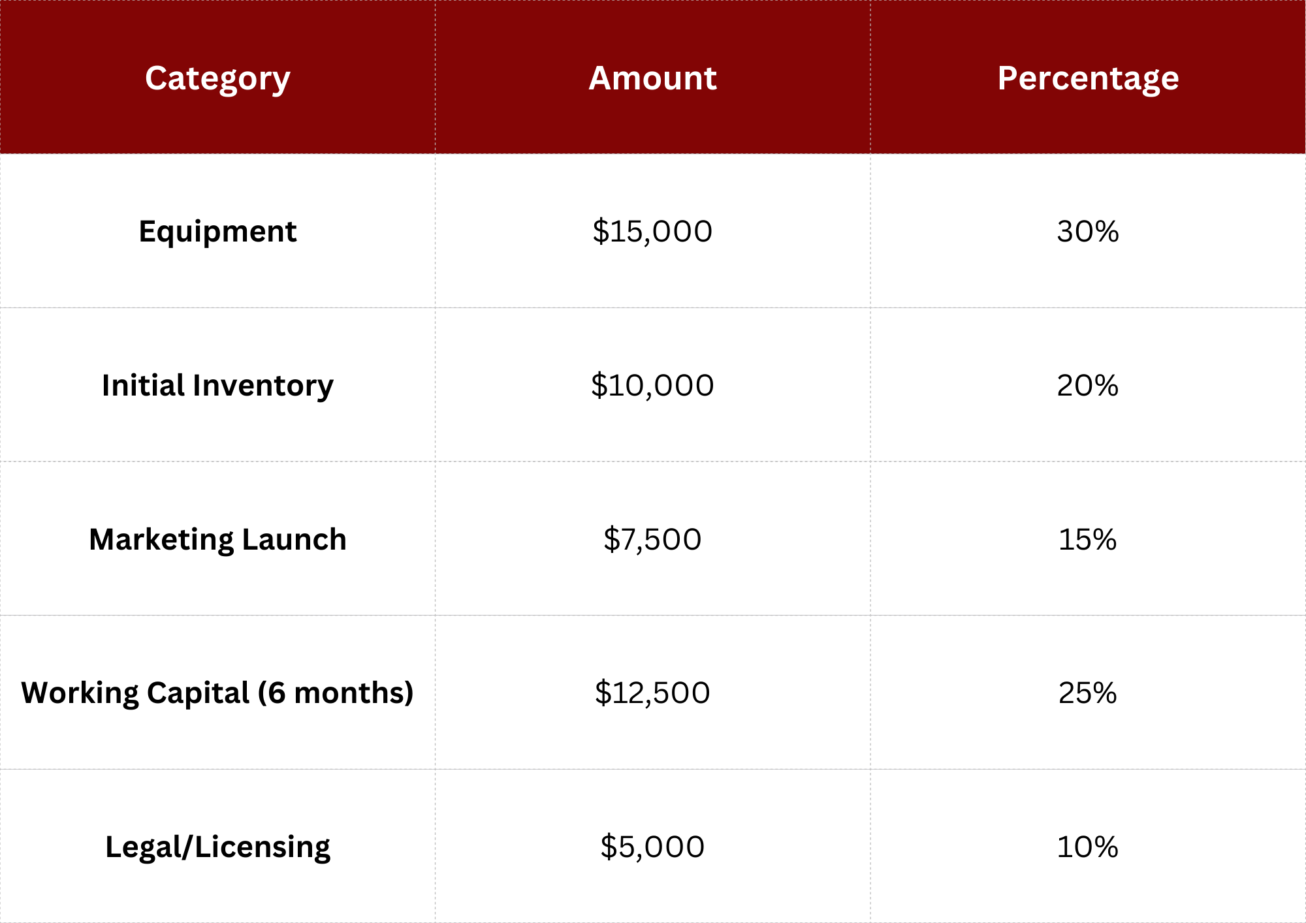Click the $7,500 amount cell

point(653,539)
